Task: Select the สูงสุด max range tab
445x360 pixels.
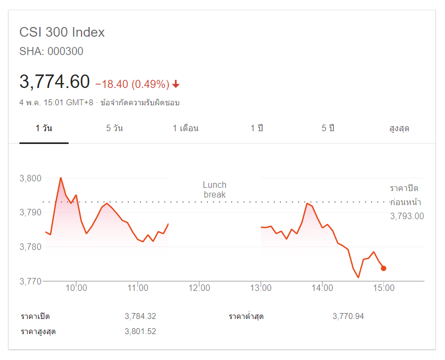Action: click(399, 128)
